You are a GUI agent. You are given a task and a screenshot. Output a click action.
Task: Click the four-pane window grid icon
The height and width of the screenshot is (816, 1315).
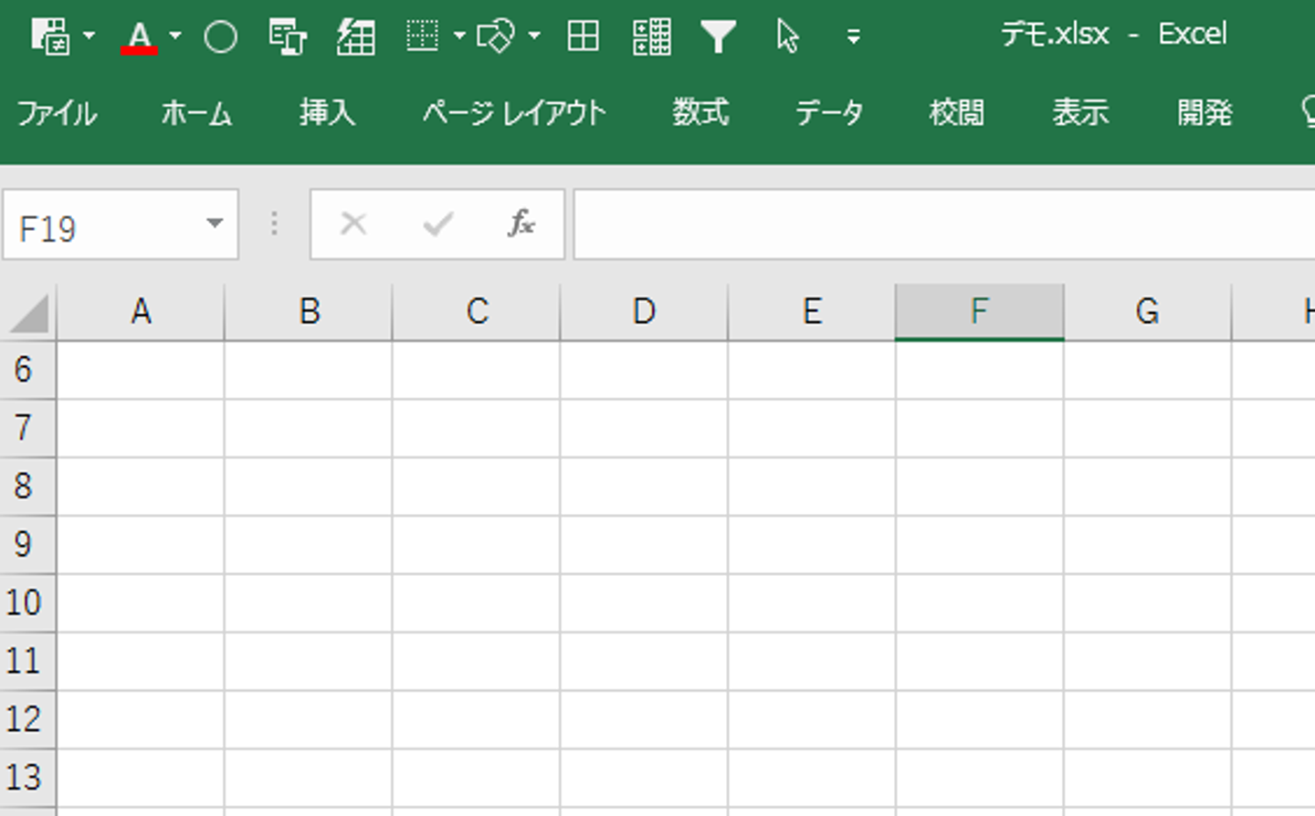[583, 37]
